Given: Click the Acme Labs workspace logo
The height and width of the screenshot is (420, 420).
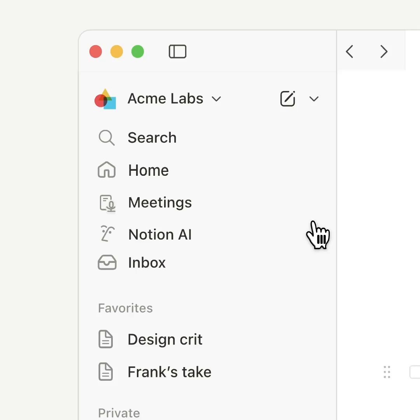Looking at the screenshot, I should (104, 98).
